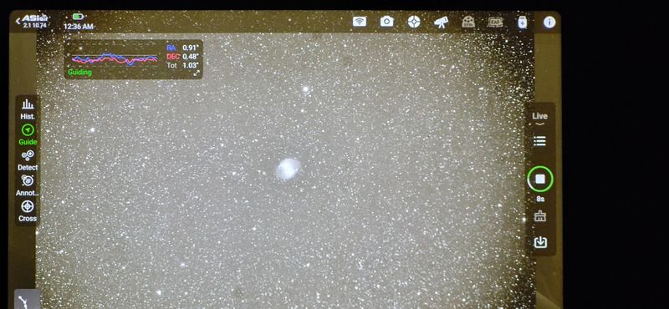Open the guiding graph chart
Viewport: 669px width, 309px height.
tap(115, 58)
